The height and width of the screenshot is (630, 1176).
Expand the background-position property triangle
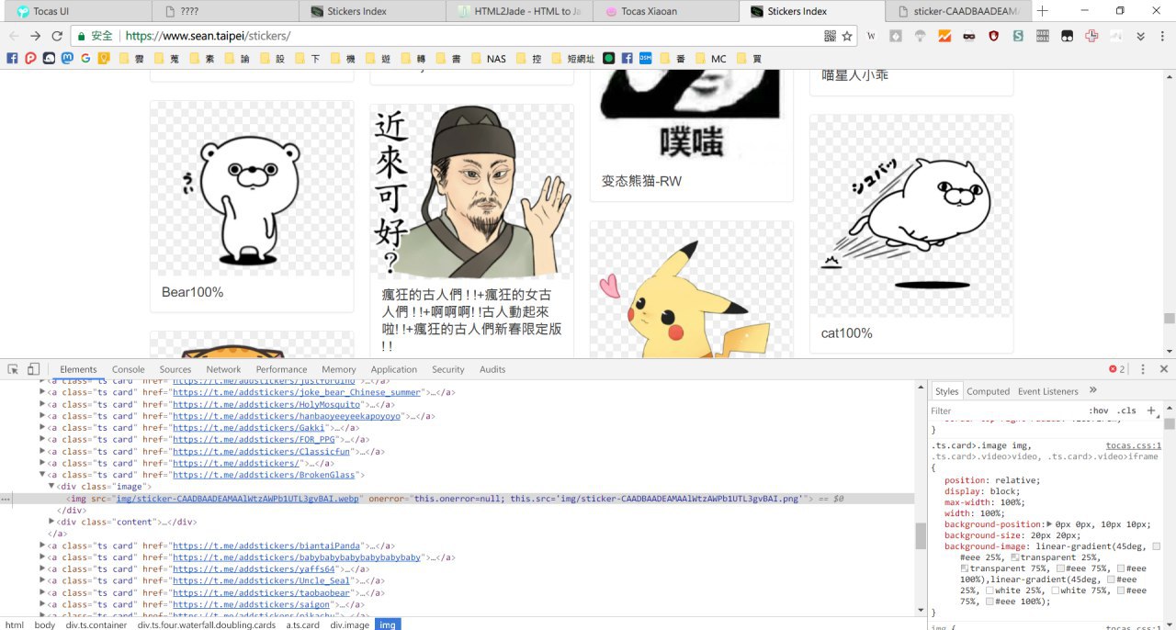(1049, 524)
